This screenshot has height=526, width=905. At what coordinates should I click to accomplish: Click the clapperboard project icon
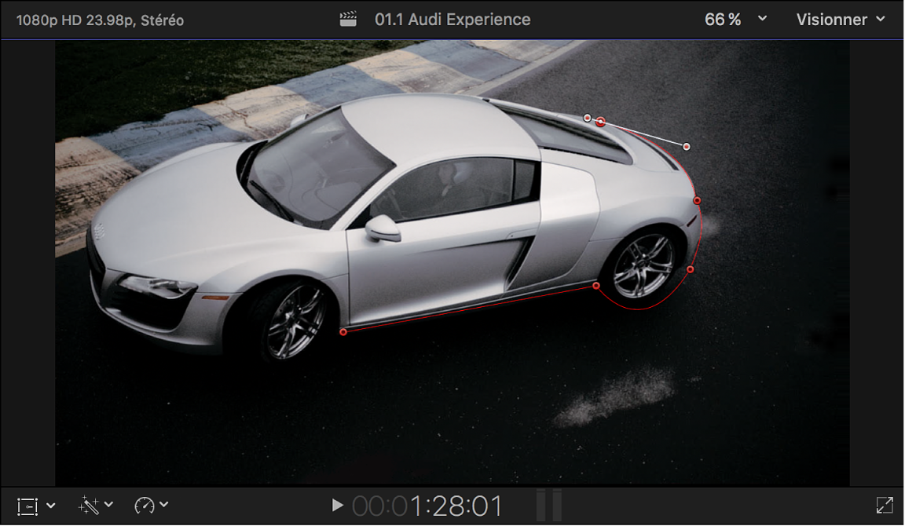coord(348,20)
